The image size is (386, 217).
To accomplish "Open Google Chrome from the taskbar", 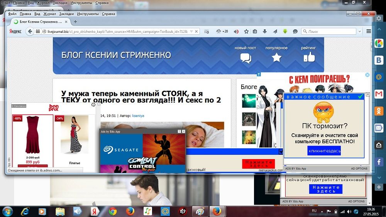I will (113, 211).
